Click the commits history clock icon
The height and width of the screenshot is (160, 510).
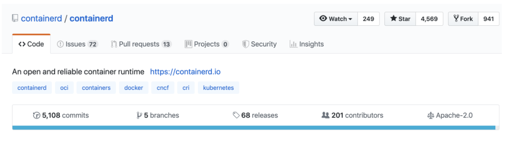(37, 115)
